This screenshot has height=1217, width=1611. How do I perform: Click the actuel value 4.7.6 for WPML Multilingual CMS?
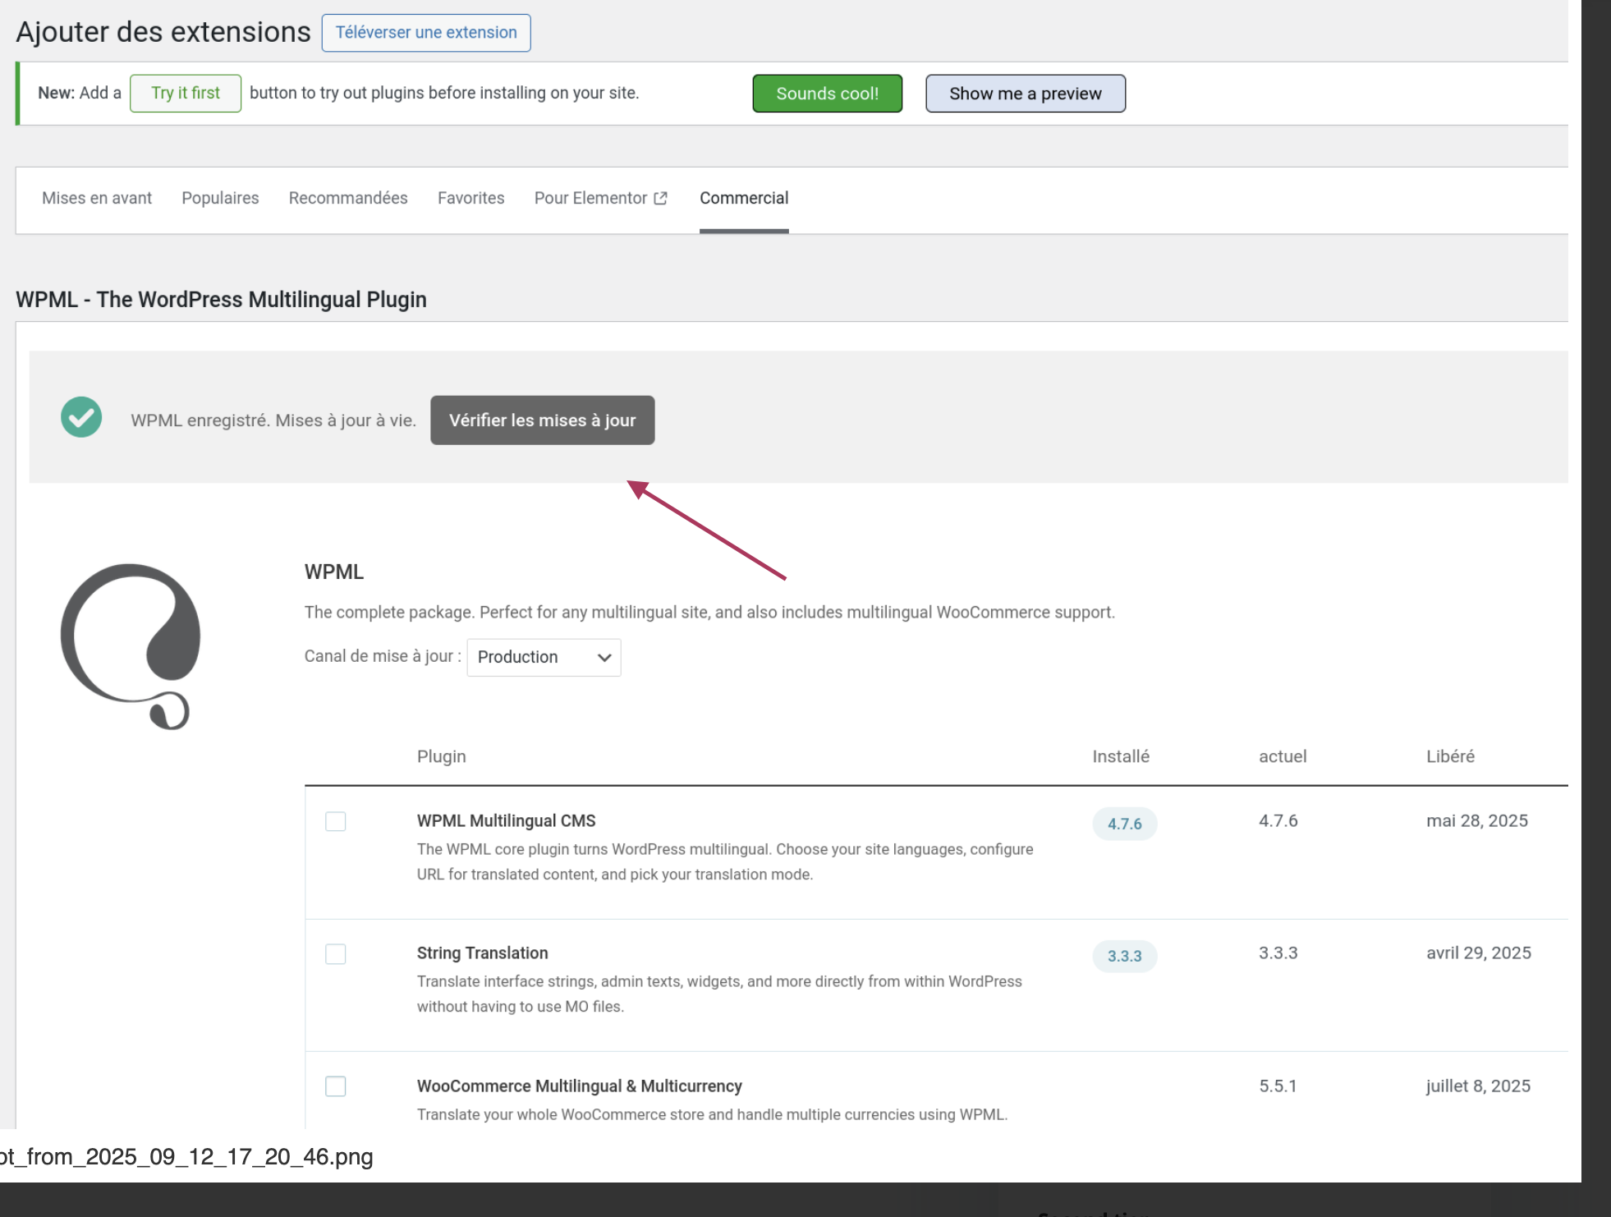tap(1278, 820)
